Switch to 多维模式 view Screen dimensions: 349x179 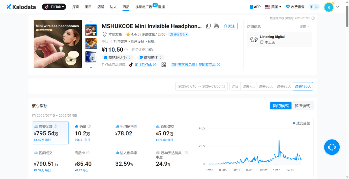point(302,106)
